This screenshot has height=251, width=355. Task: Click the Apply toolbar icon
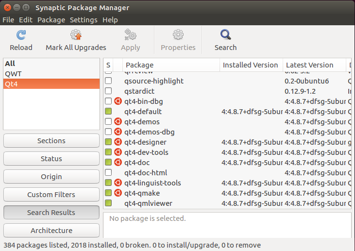click(131, 34)
